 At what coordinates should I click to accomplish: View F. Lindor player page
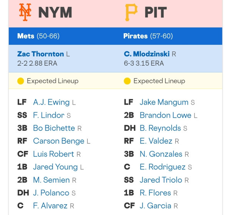pyautogui.click(x=49, y=115)
